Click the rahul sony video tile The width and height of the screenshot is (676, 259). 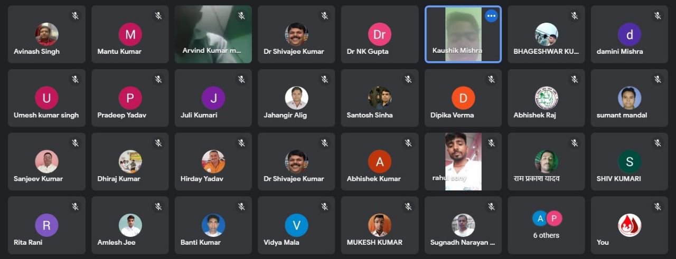[x=463, y=161]
